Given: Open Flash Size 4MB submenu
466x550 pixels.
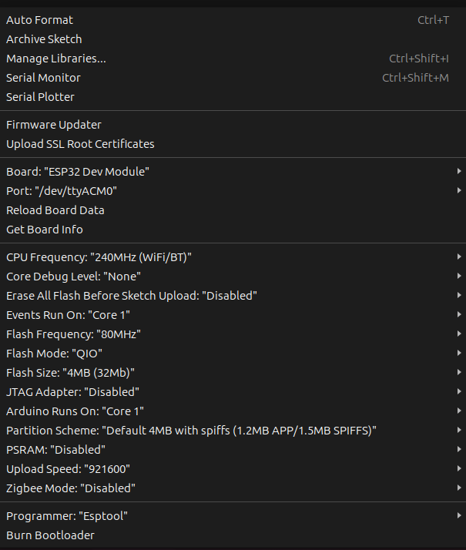Looking at the screenshot, I should pyautogui.click(x=233, y=373).
